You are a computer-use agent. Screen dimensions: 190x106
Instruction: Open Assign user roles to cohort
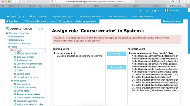[x=31, y=104]
